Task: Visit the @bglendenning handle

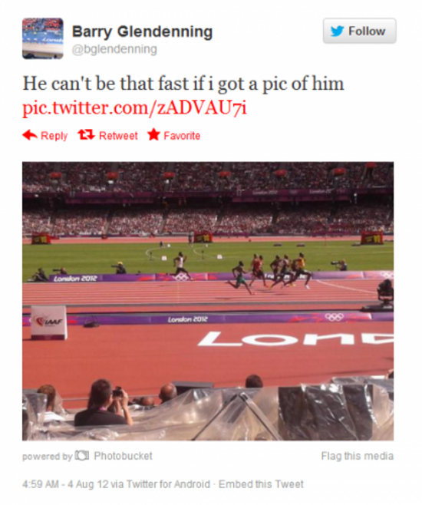Action: click(x=114, y=49)
